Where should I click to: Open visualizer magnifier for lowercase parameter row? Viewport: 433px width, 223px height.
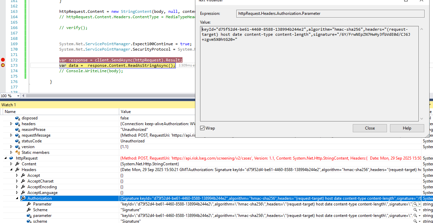tap(415, 216)
